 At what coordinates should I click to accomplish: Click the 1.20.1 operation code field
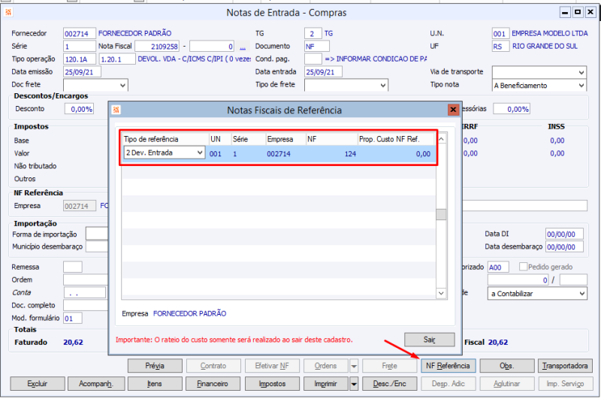(117, 59)
